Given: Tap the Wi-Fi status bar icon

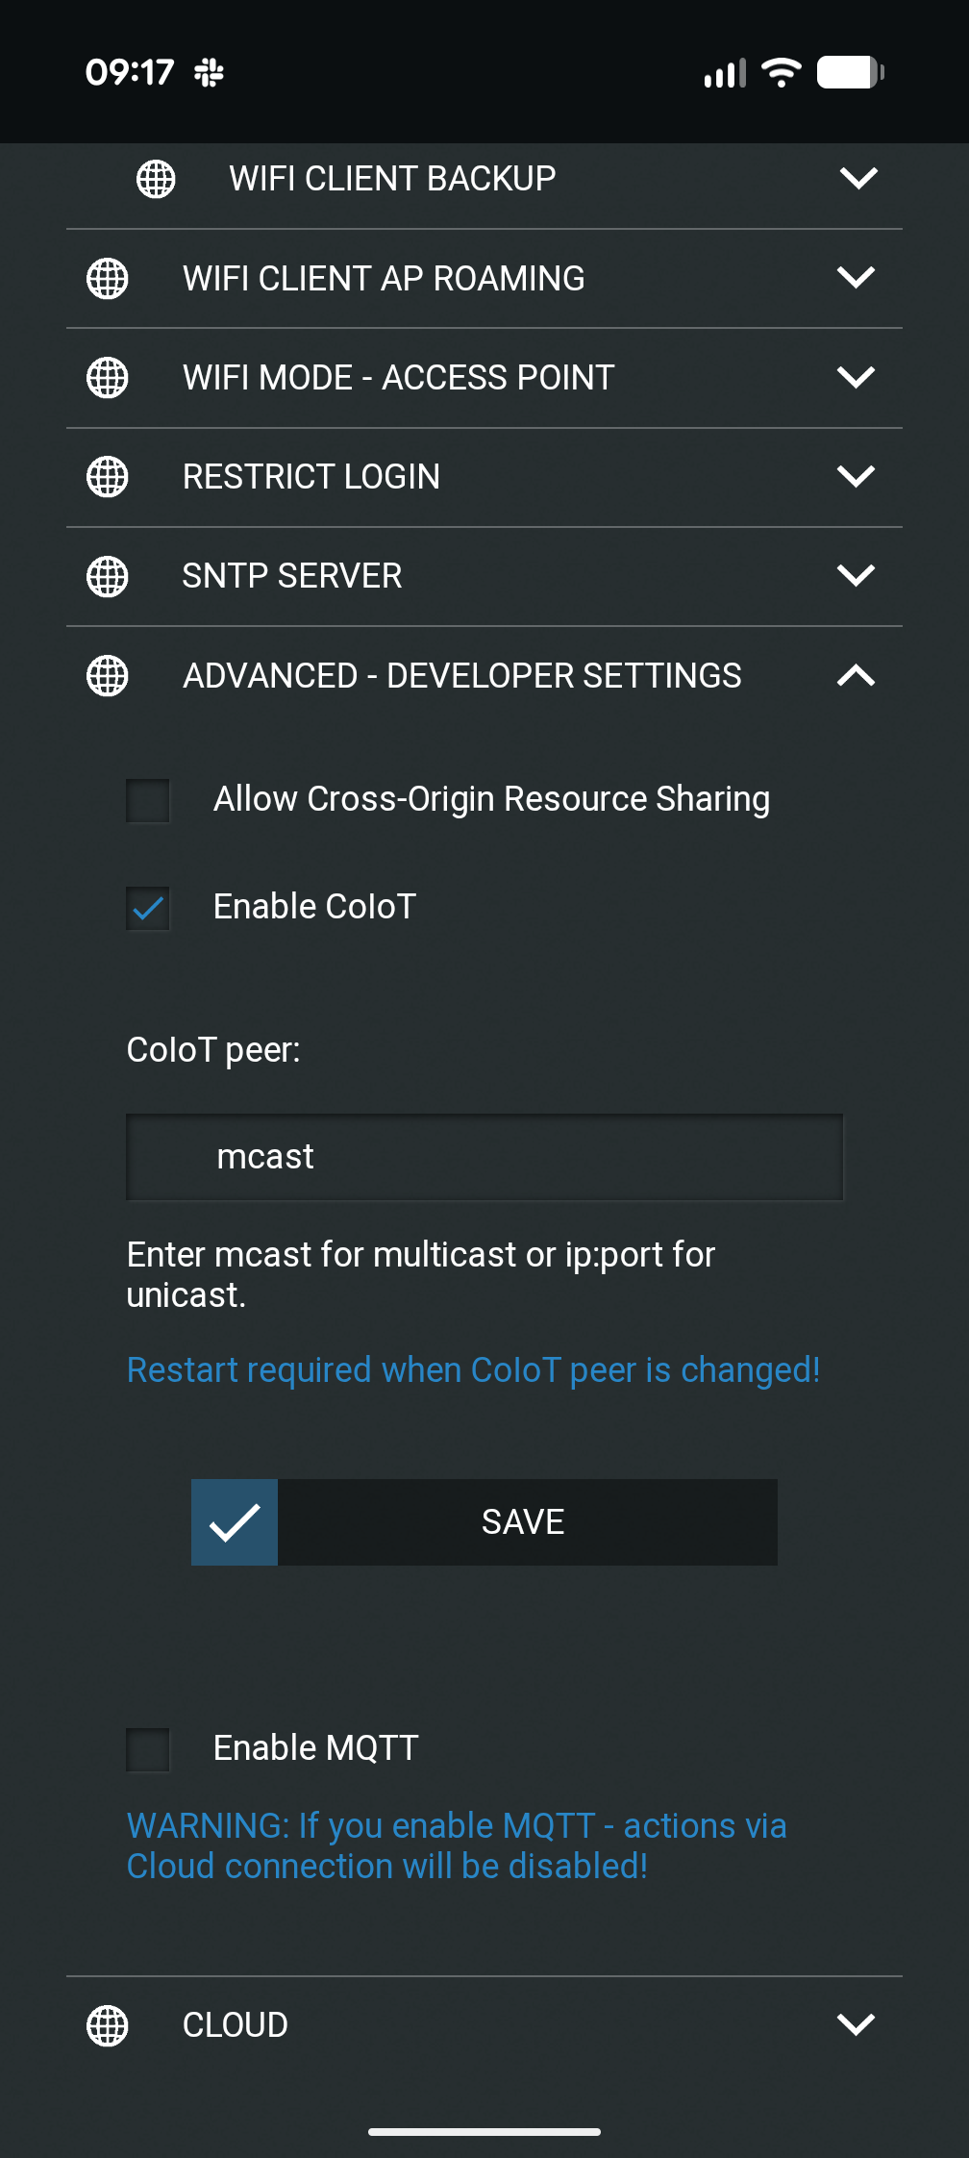Looking at the screenshot, I should point(781,72).
